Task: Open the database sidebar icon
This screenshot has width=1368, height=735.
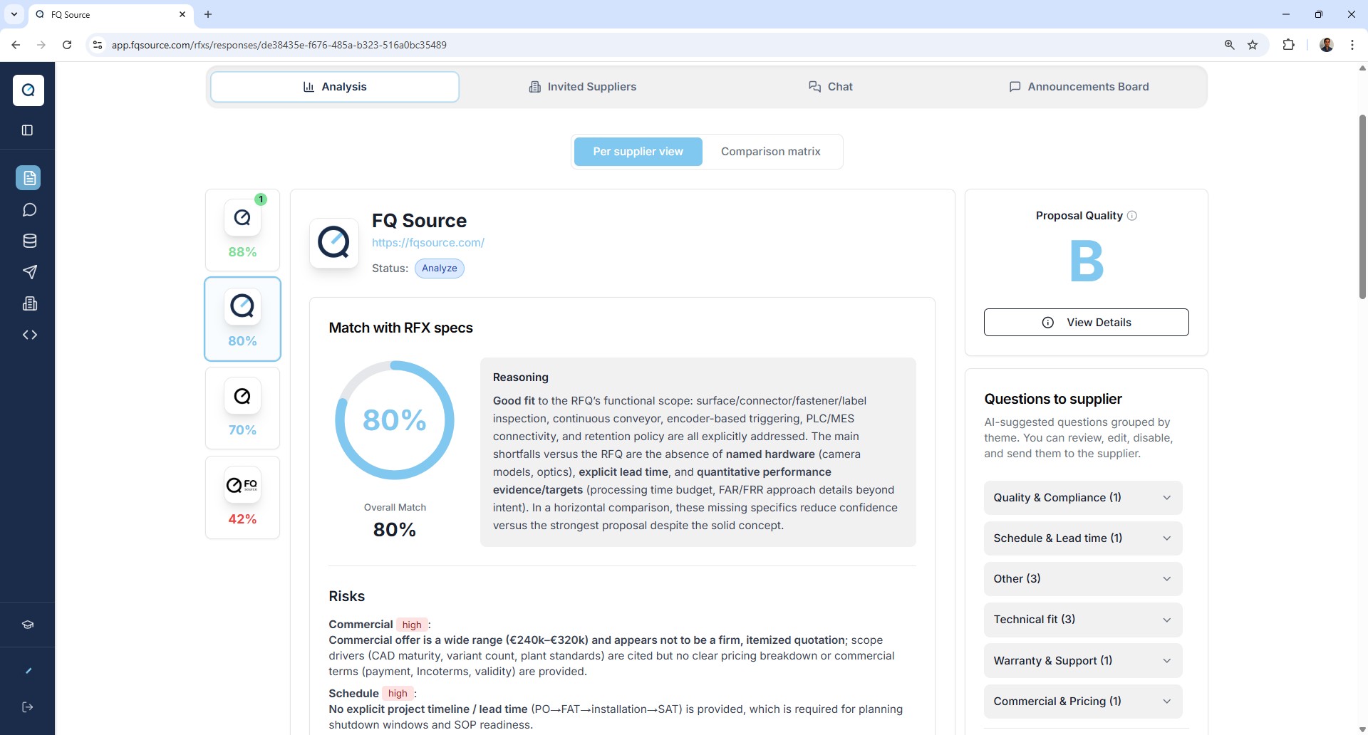Action: click(29, 241)
